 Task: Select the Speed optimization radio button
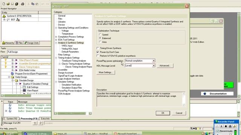click(x=100, y=34)
